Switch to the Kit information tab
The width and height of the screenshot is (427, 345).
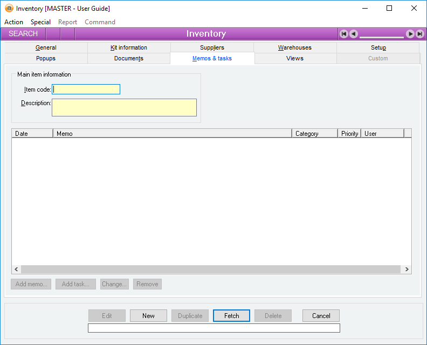(129, 47)
